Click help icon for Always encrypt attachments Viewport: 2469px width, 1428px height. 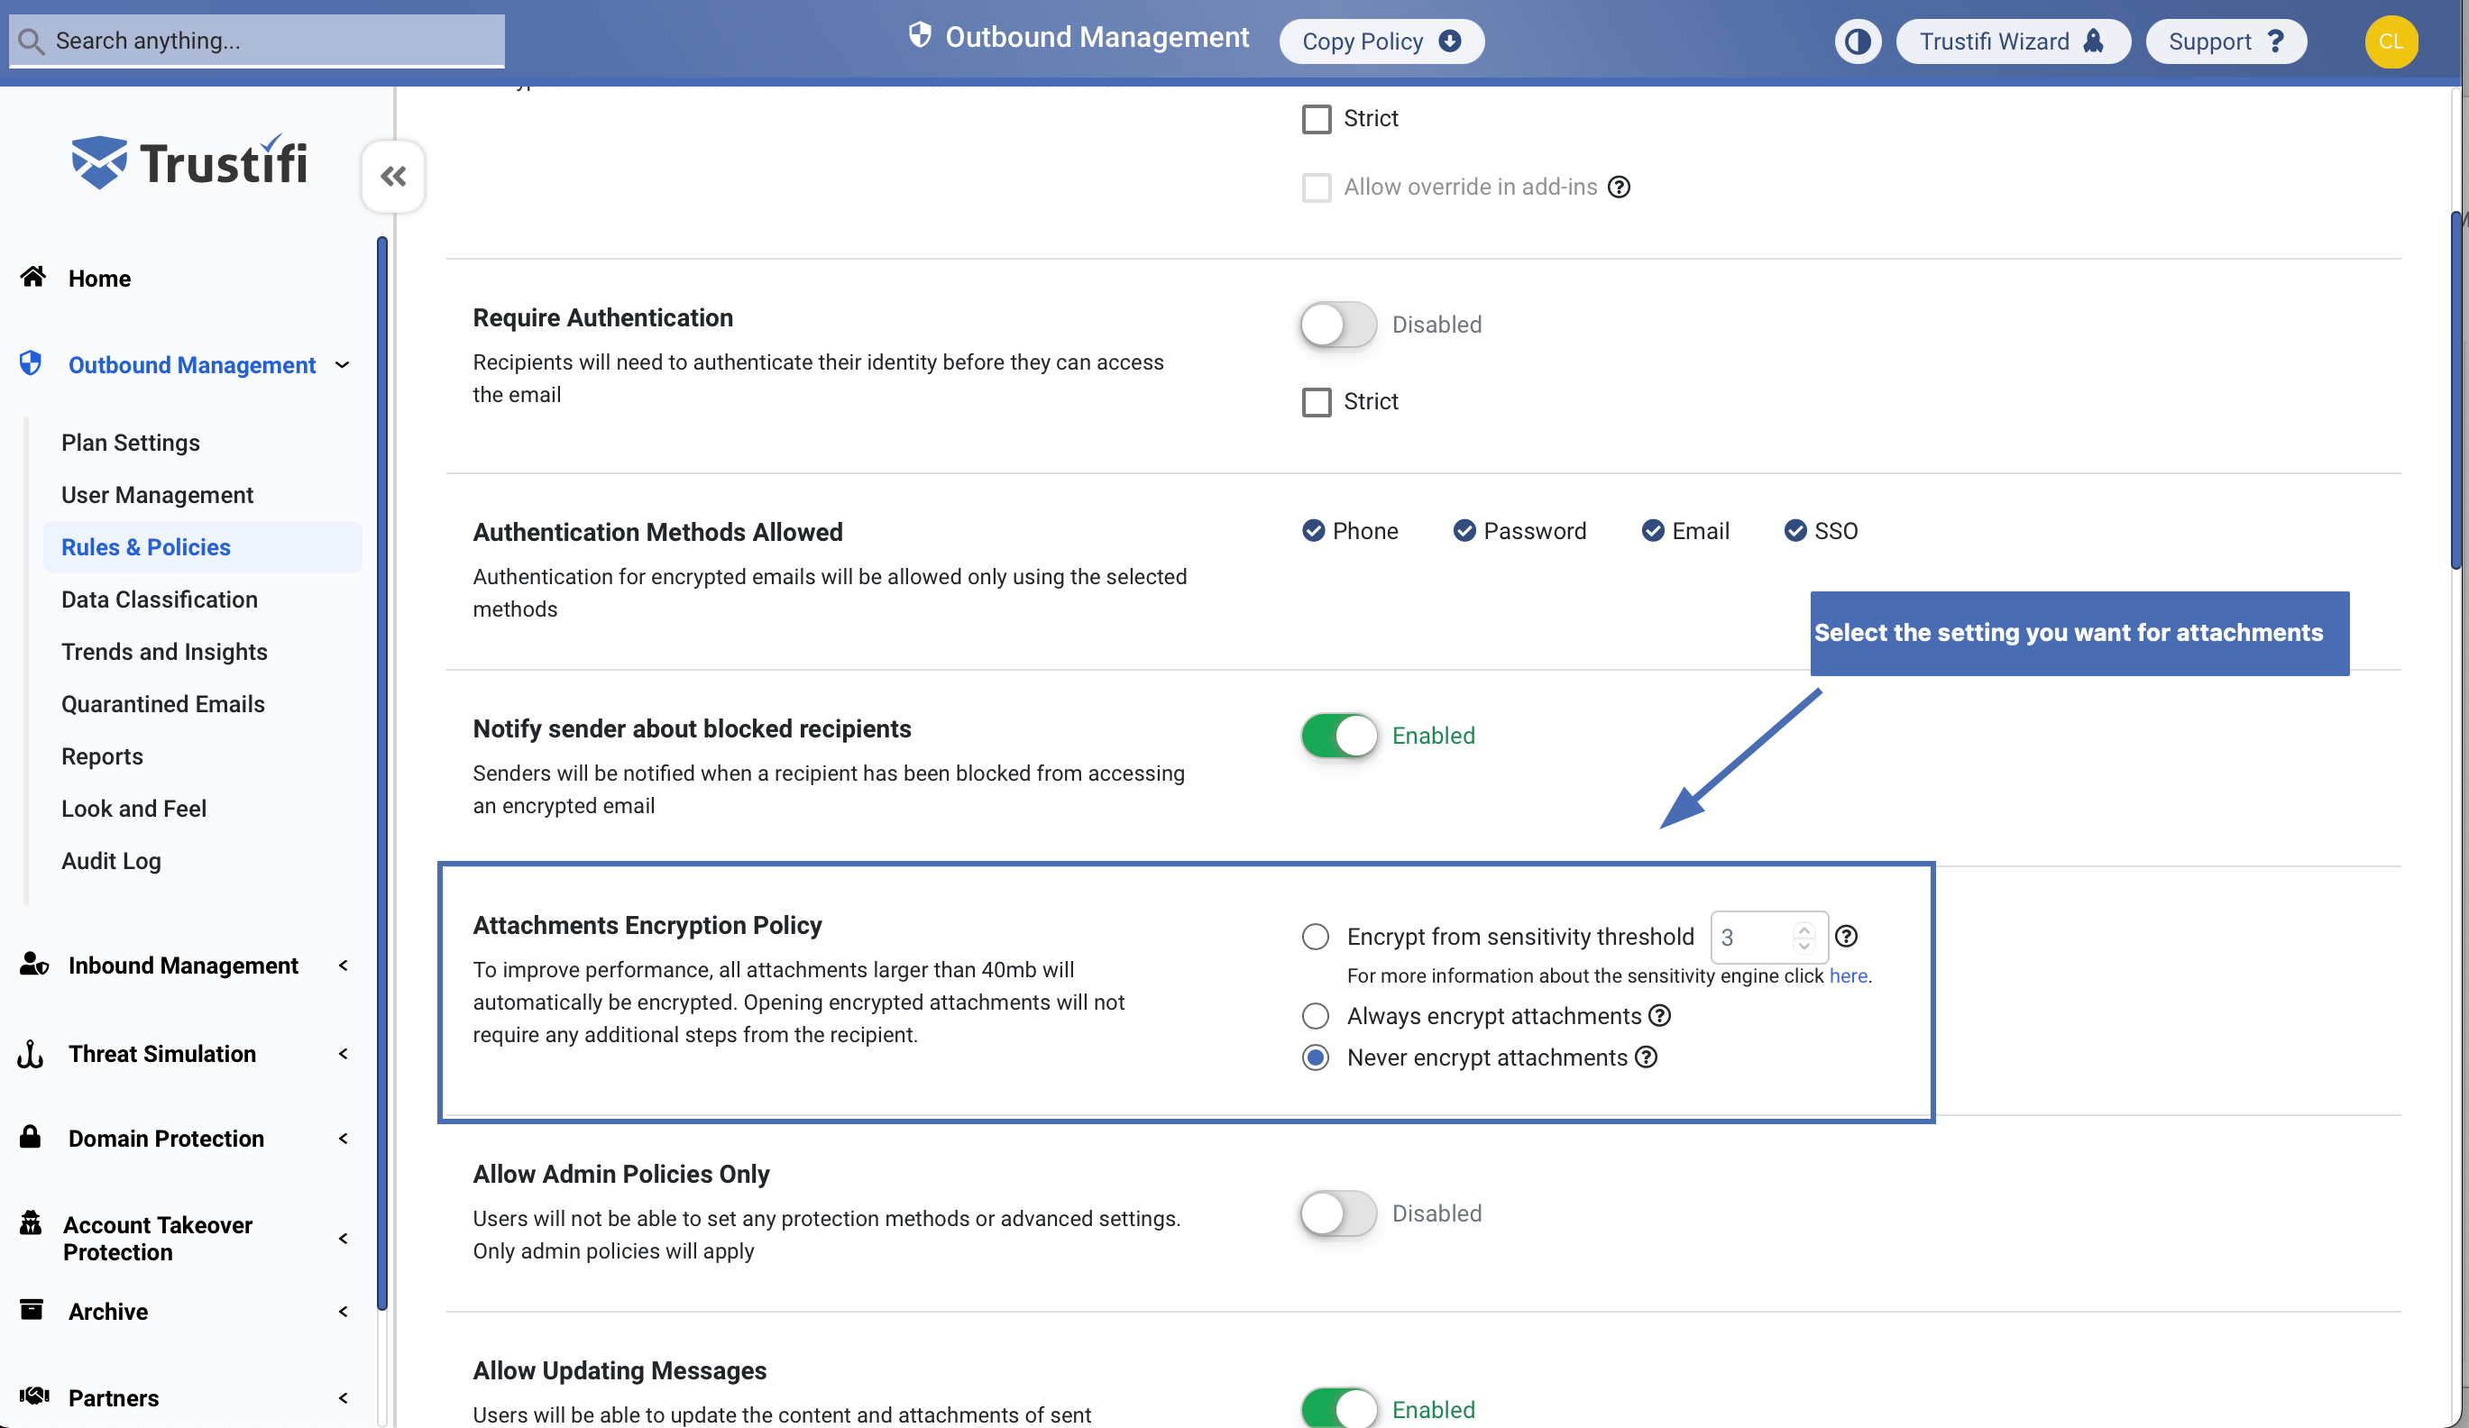tap(1660, 1016)
